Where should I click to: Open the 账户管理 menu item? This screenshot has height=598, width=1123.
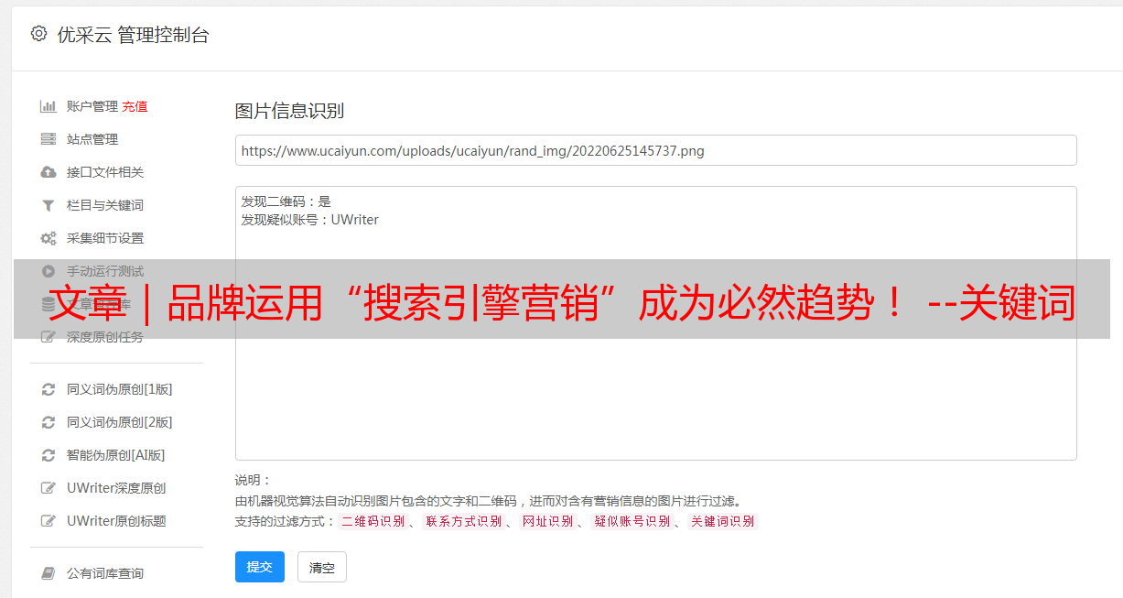click(92, 106)
